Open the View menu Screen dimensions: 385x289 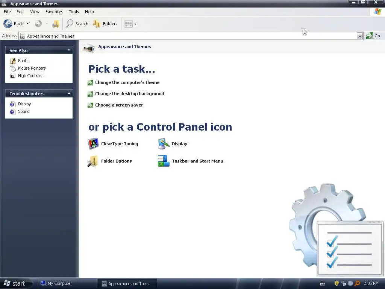click(35, 12)
